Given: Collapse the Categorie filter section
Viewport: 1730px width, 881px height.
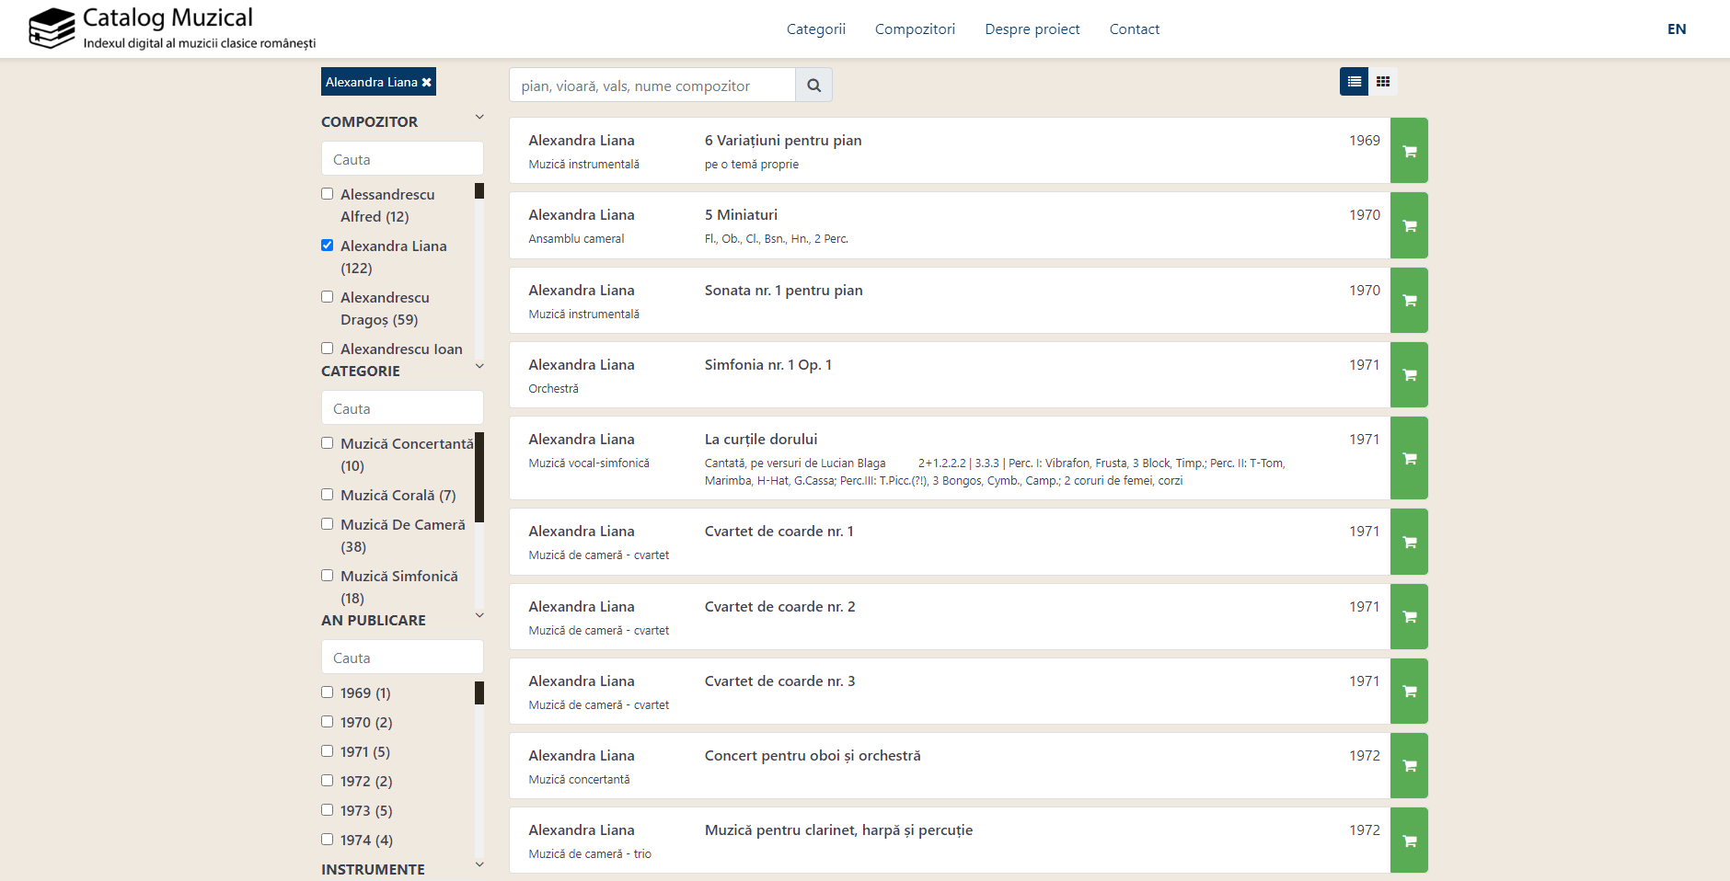Looking at the screenshot, I should pyautogui.click(x=479, y=367).
